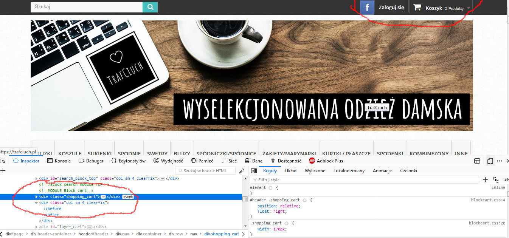
Task: Open the Koszyk cart link
Action: pyautogui.click(x=434, y=8)
